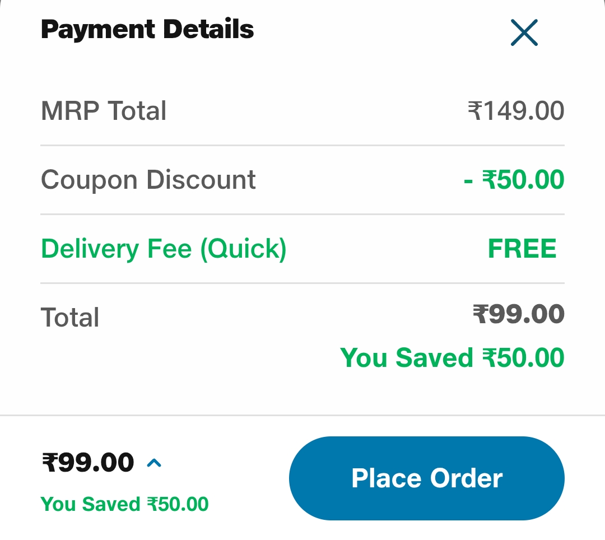Click the green ₹50.00 coupon discount value
Screen dimensions: 605x540
tap(523, 180)
